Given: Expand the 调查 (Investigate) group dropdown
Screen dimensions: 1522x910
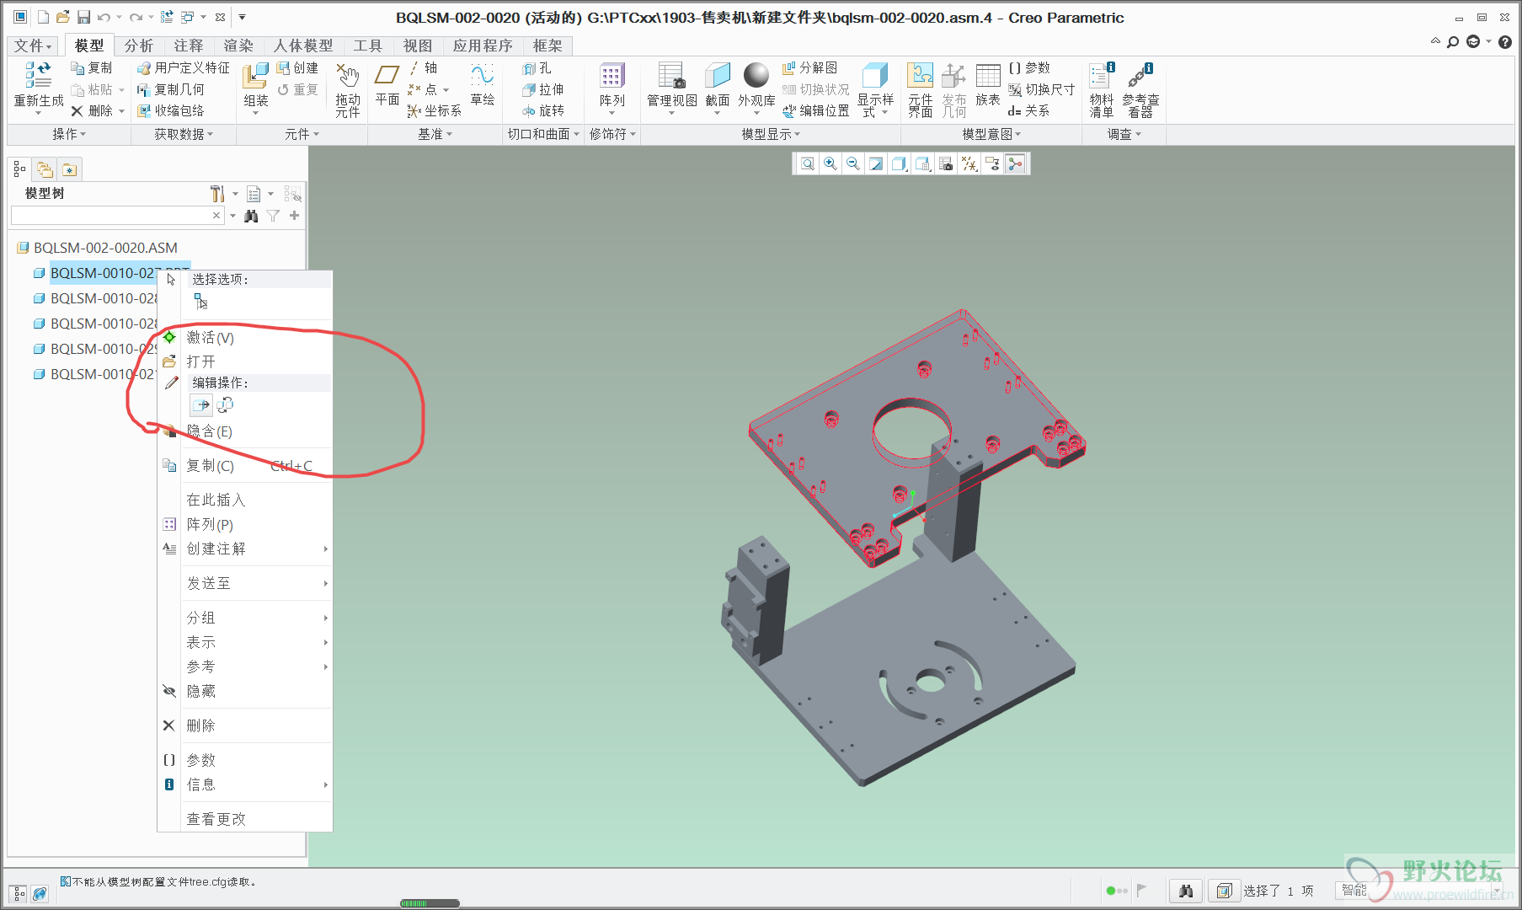Looking at the screenshot, I should point(1124,134).
